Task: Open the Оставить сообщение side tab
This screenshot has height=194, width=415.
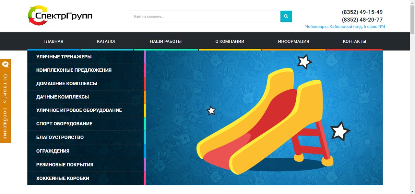Action: [5, 101]
